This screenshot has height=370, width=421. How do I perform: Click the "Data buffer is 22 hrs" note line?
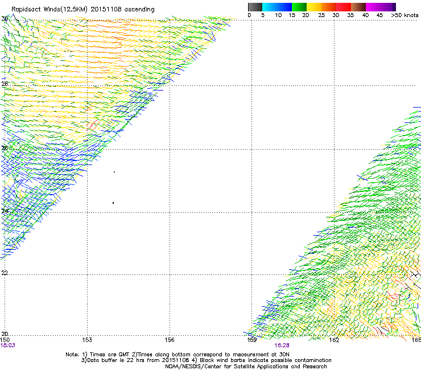point(206,360)
